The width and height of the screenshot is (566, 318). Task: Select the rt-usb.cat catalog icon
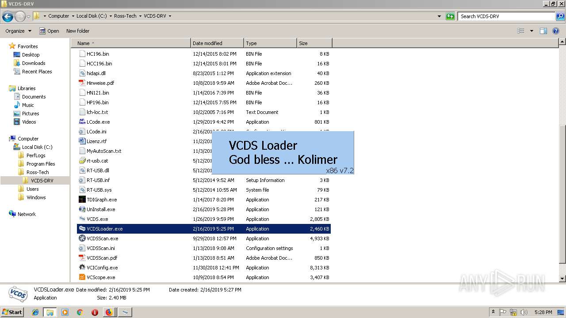click(x=82, y=161)
